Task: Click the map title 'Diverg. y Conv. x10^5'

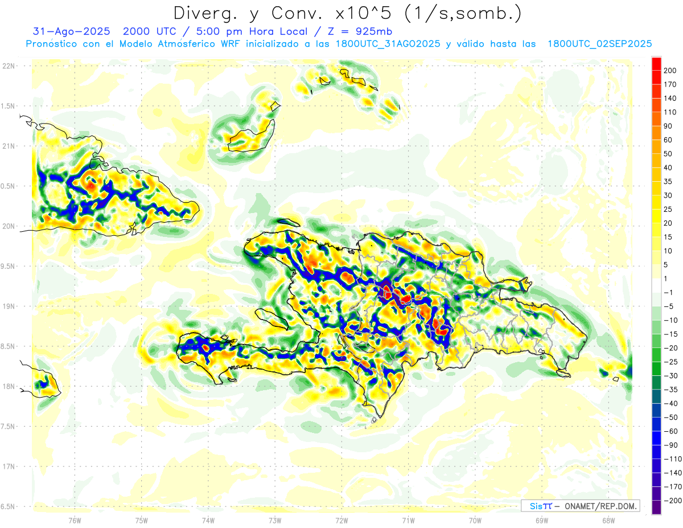Action: click(282, 13)
